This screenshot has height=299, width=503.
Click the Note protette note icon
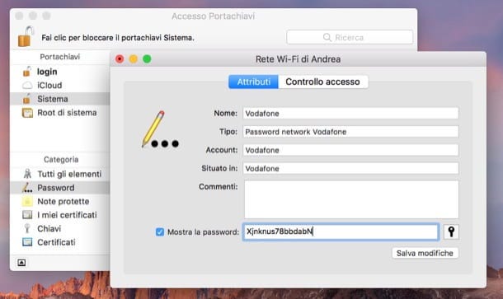[x=27, y=201]
